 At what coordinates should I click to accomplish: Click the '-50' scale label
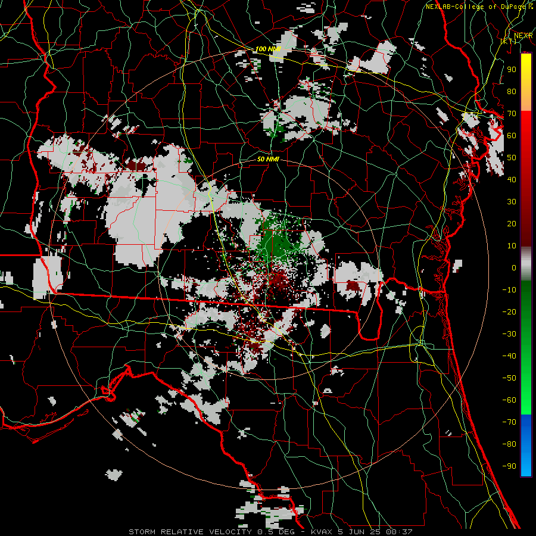[x=509, y=378]
